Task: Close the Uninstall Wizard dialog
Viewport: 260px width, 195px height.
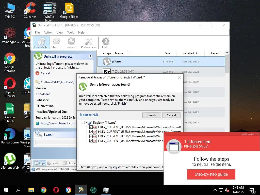Action: point(180,77)
